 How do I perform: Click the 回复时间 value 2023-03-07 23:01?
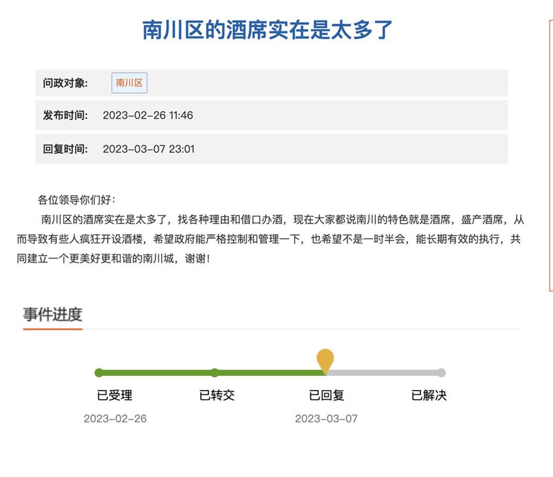click(148, 149)
